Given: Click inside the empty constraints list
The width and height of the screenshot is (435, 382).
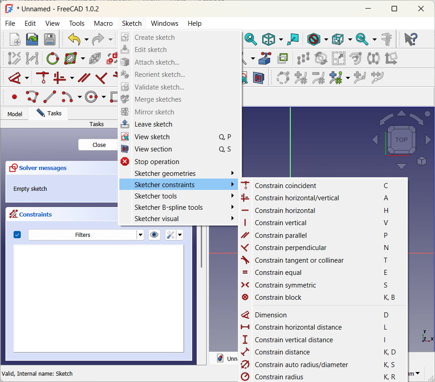Looking at the screenshot, I should (x=99, y=298).
